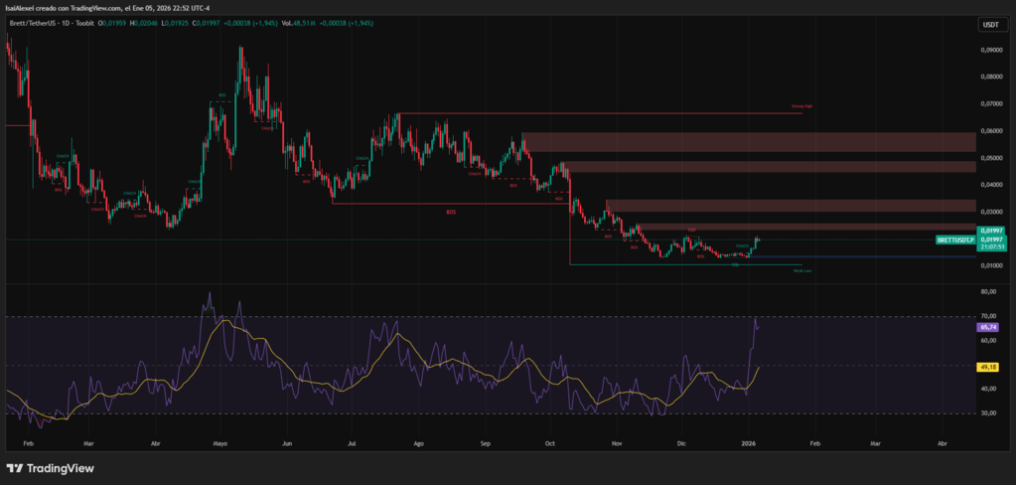Click the 40,00 RSI scale label

pyautogui.click(x=988, y=389)
